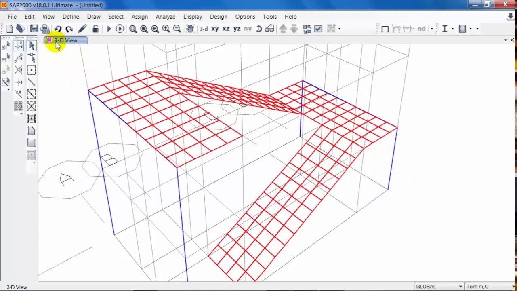Save the model with the floppy icon

pyautogui.click(x=34, y=29)
